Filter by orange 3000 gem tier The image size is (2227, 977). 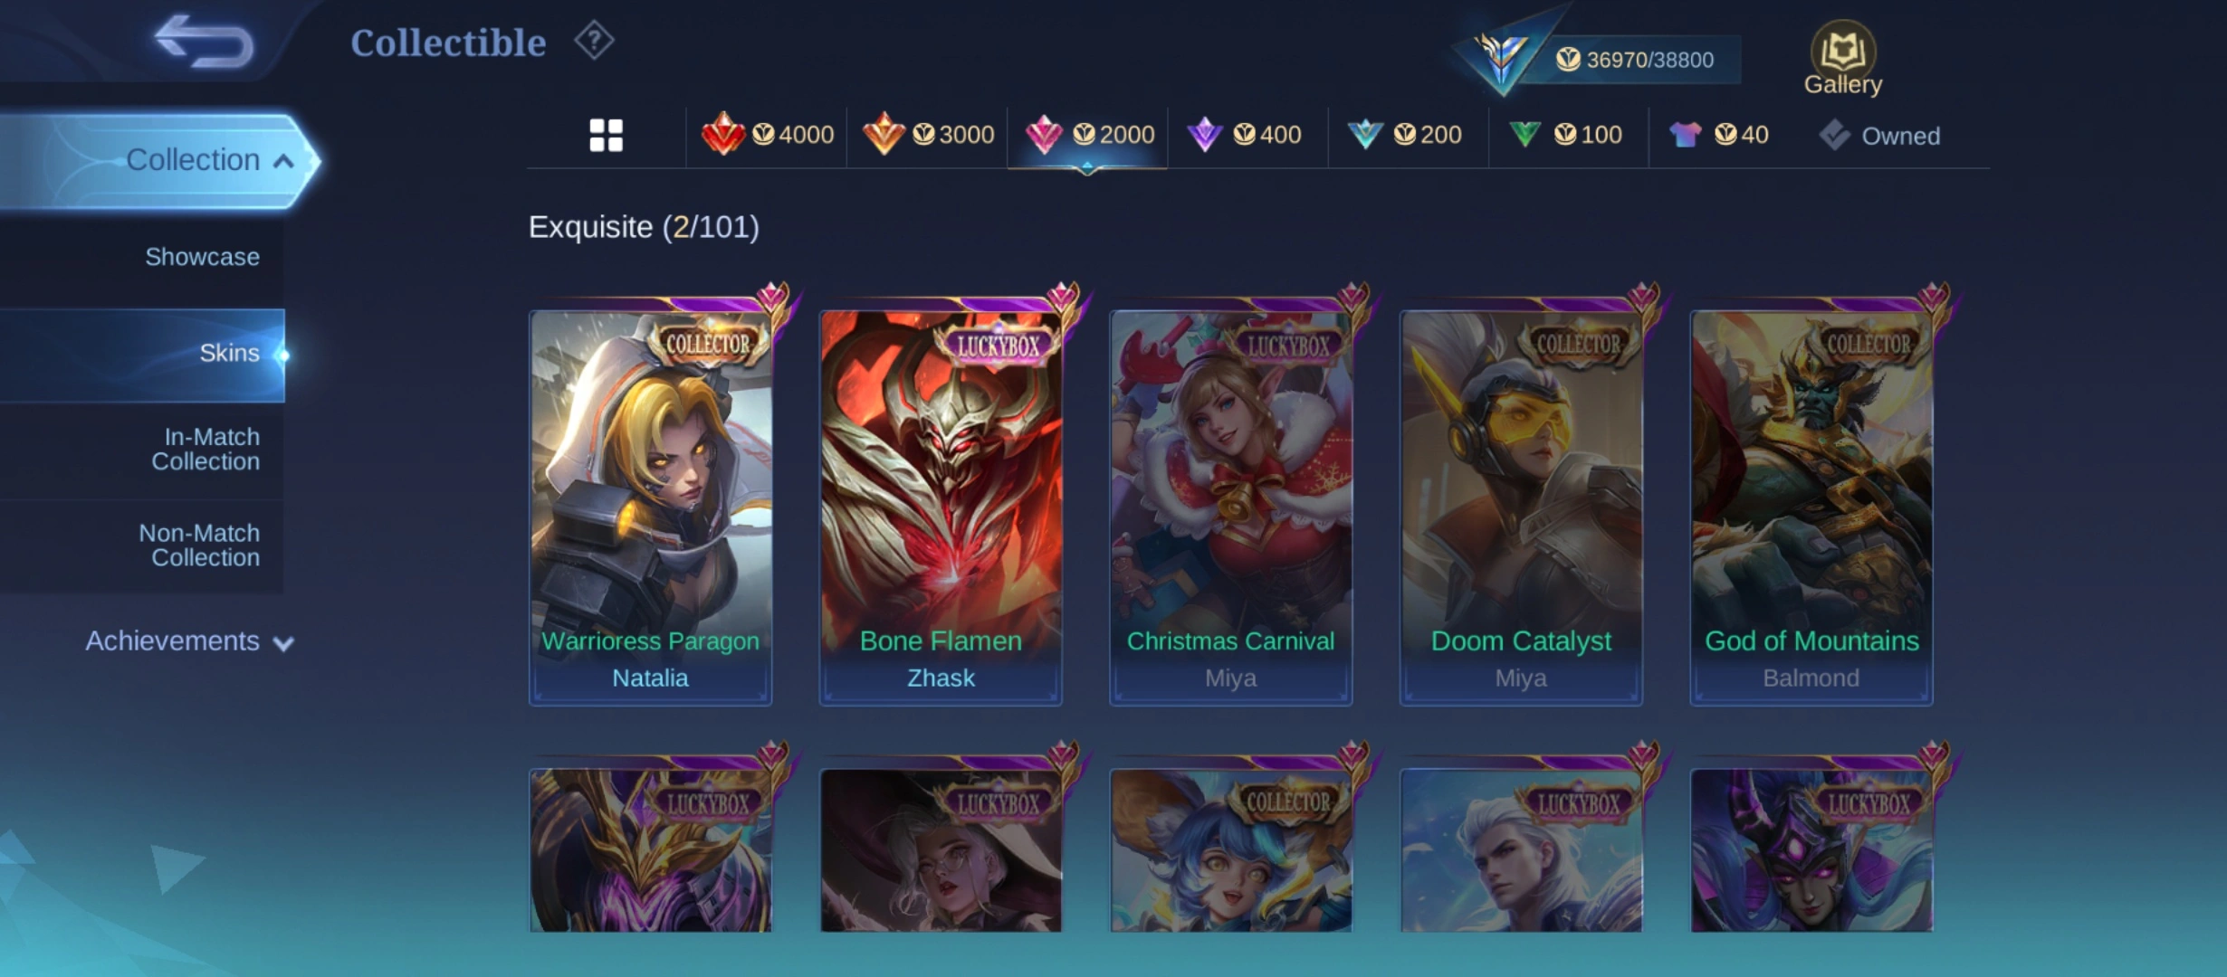coord(928,135)
